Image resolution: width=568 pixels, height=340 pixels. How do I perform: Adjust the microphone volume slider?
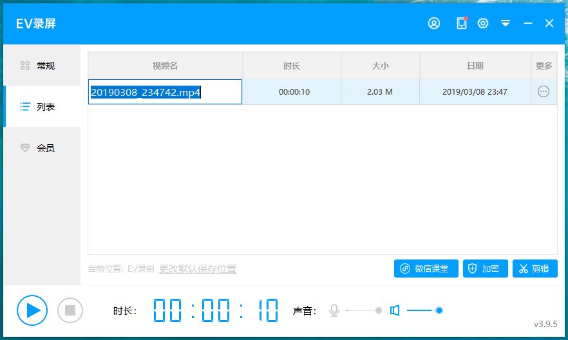364,310
